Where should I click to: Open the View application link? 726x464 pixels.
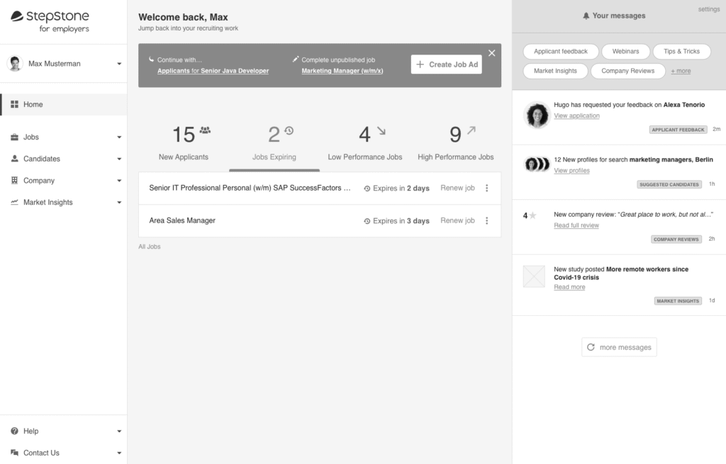point(576,115)
